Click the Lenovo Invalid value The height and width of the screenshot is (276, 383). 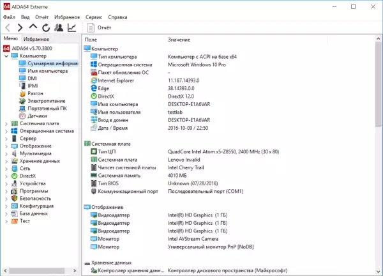click(184, 160)
